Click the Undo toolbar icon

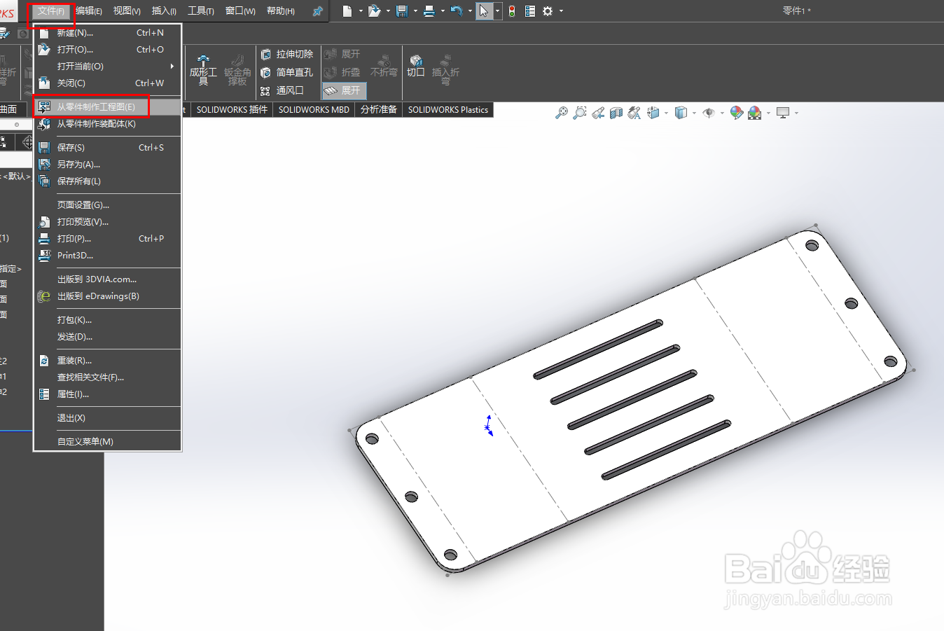pyautogui.click(x=457, y=11)
